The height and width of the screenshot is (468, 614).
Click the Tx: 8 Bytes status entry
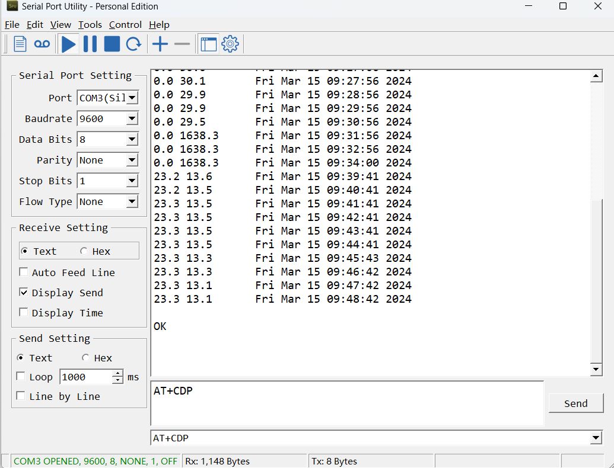[x=334, y=461]
